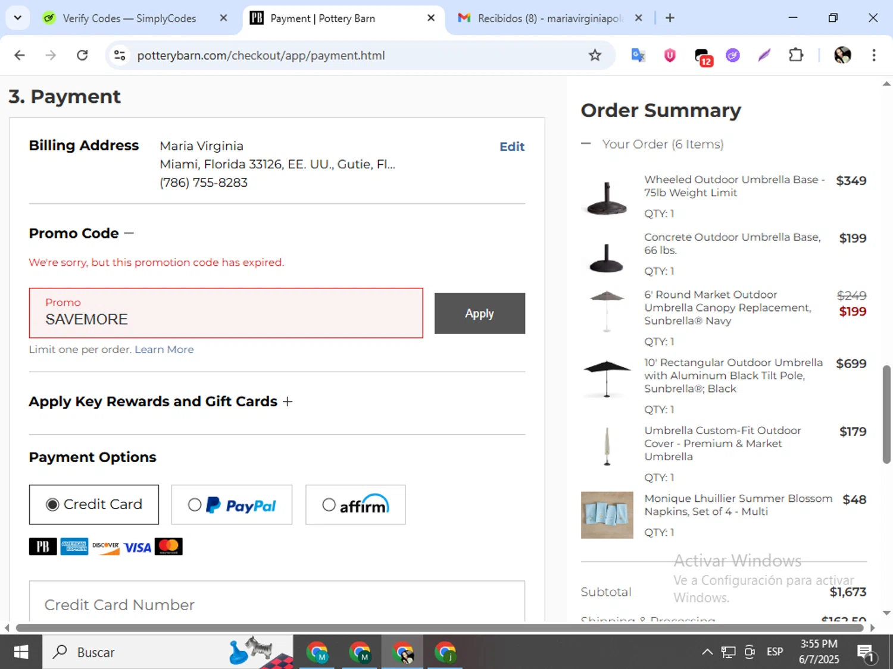This screenshot has width=893, height=669.
Task: Click the Discover card logo
Action: [106, 546]
